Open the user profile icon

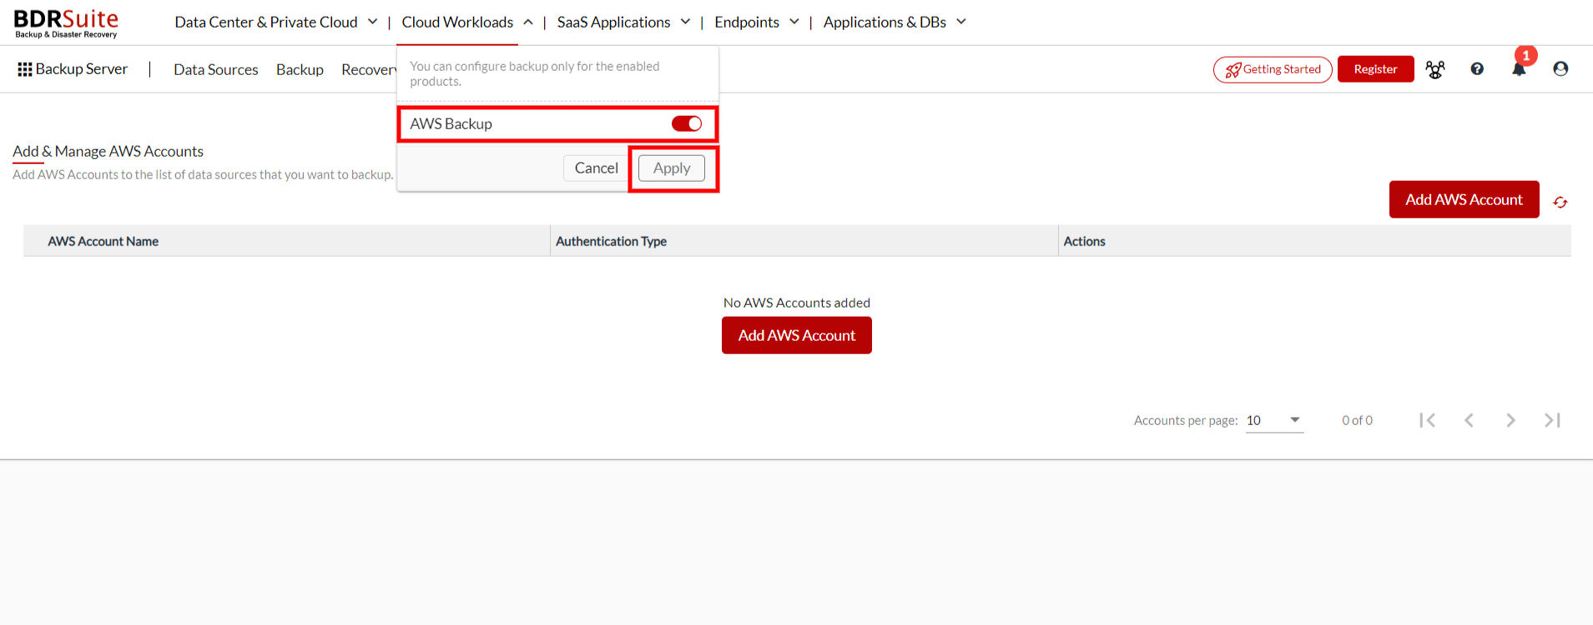(x=1560, y=69)
